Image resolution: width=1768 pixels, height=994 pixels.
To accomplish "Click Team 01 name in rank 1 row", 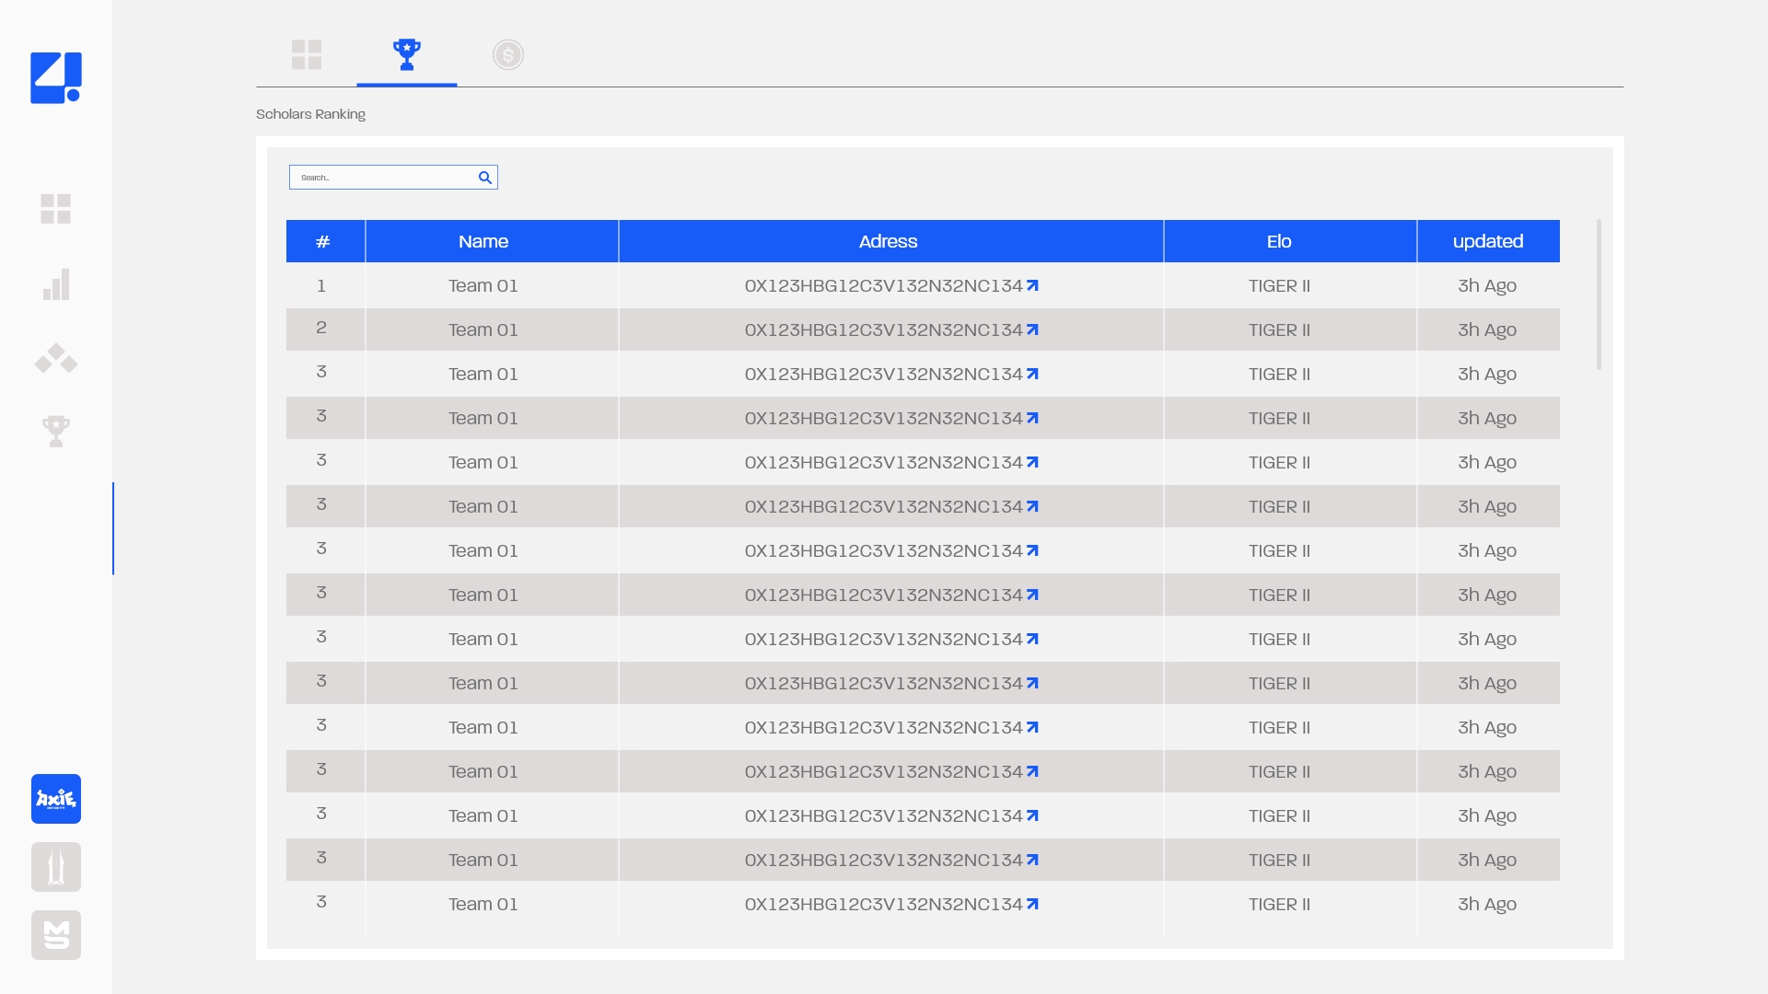I will 483,286.
